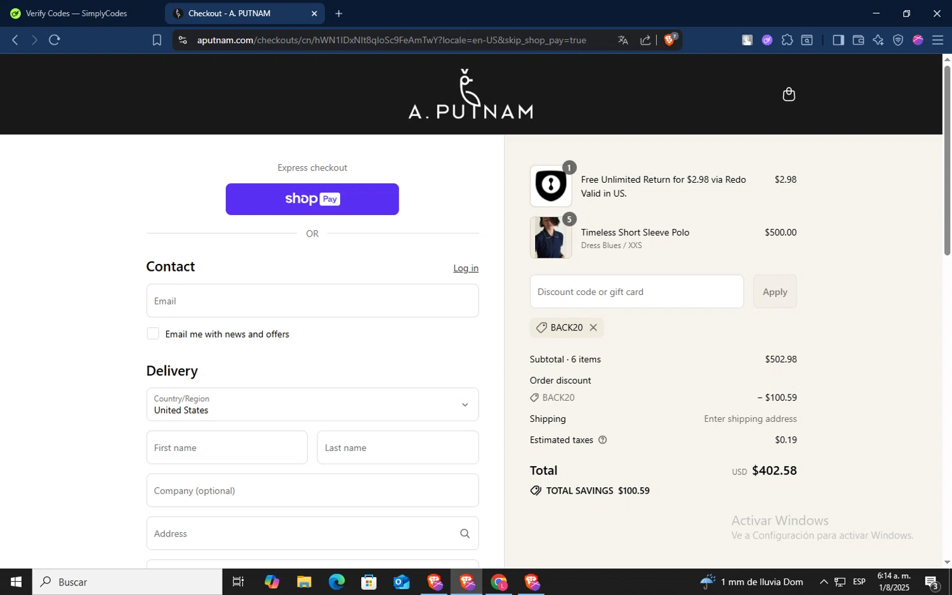Open Microsoft Edge from taskbar
952x595 pixels.
(x=336, y=582)
